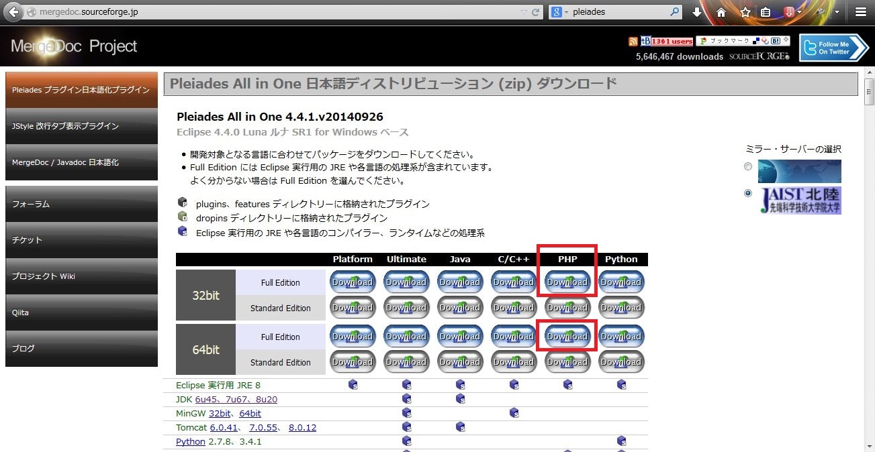Viewport: 875px width, 452px height.
Task: Click the orange RSS feed icon
Action: click(633, 42)
